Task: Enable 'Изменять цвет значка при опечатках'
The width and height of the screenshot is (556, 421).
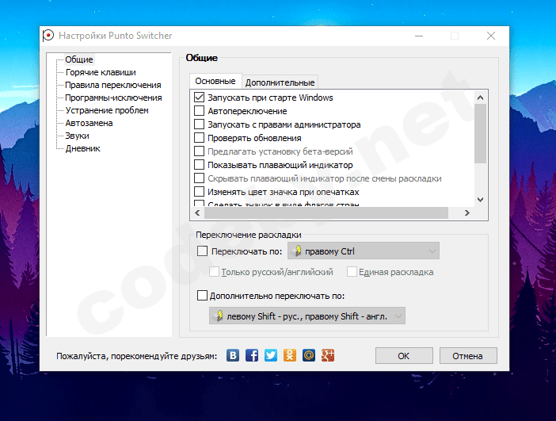Action: pyautogui.click(x=200, y=192)
